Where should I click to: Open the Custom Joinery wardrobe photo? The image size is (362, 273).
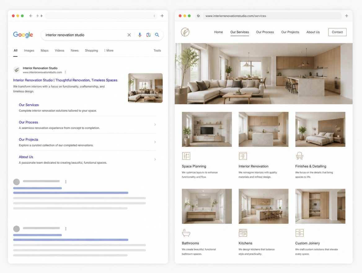[320, 206]
